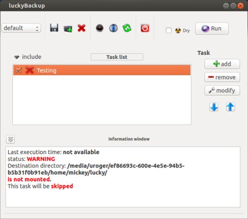Click the red power quit icon
The image size is (248, 219).
pos(145,28)
